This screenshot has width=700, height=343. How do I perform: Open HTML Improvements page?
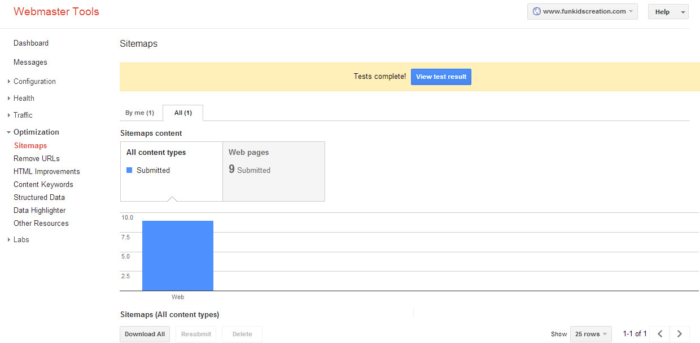(47, 171)
